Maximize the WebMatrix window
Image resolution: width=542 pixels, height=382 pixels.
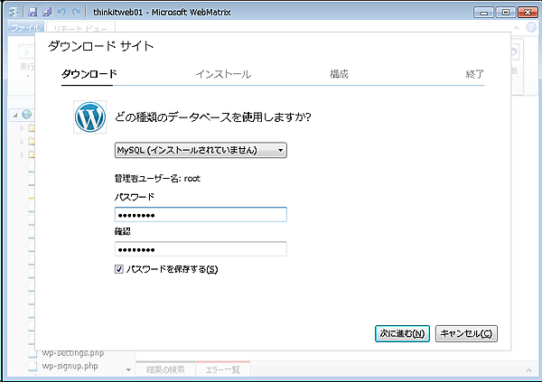(x=506, y=13)
